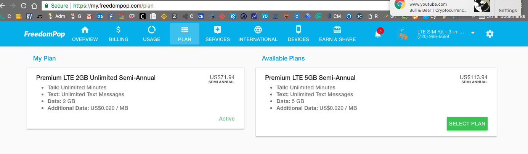Open the Gmail bookmark icon
The image size is (528, 154).
click(x=89, y=16)
